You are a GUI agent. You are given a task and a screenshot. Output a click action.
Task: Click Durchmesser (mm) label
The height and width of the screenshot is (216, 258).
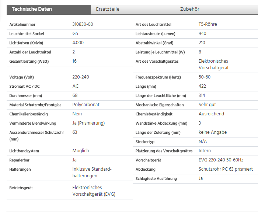pyautogui.click(x=26, y=95)
